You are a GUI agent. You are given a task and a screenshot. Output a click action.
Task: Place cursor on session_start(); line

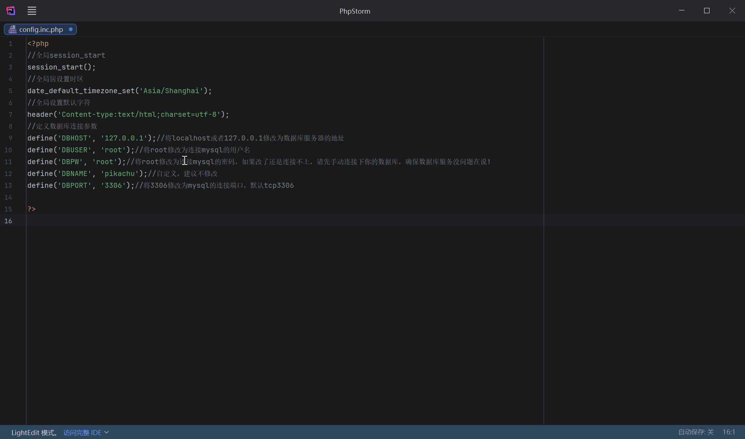61,67
